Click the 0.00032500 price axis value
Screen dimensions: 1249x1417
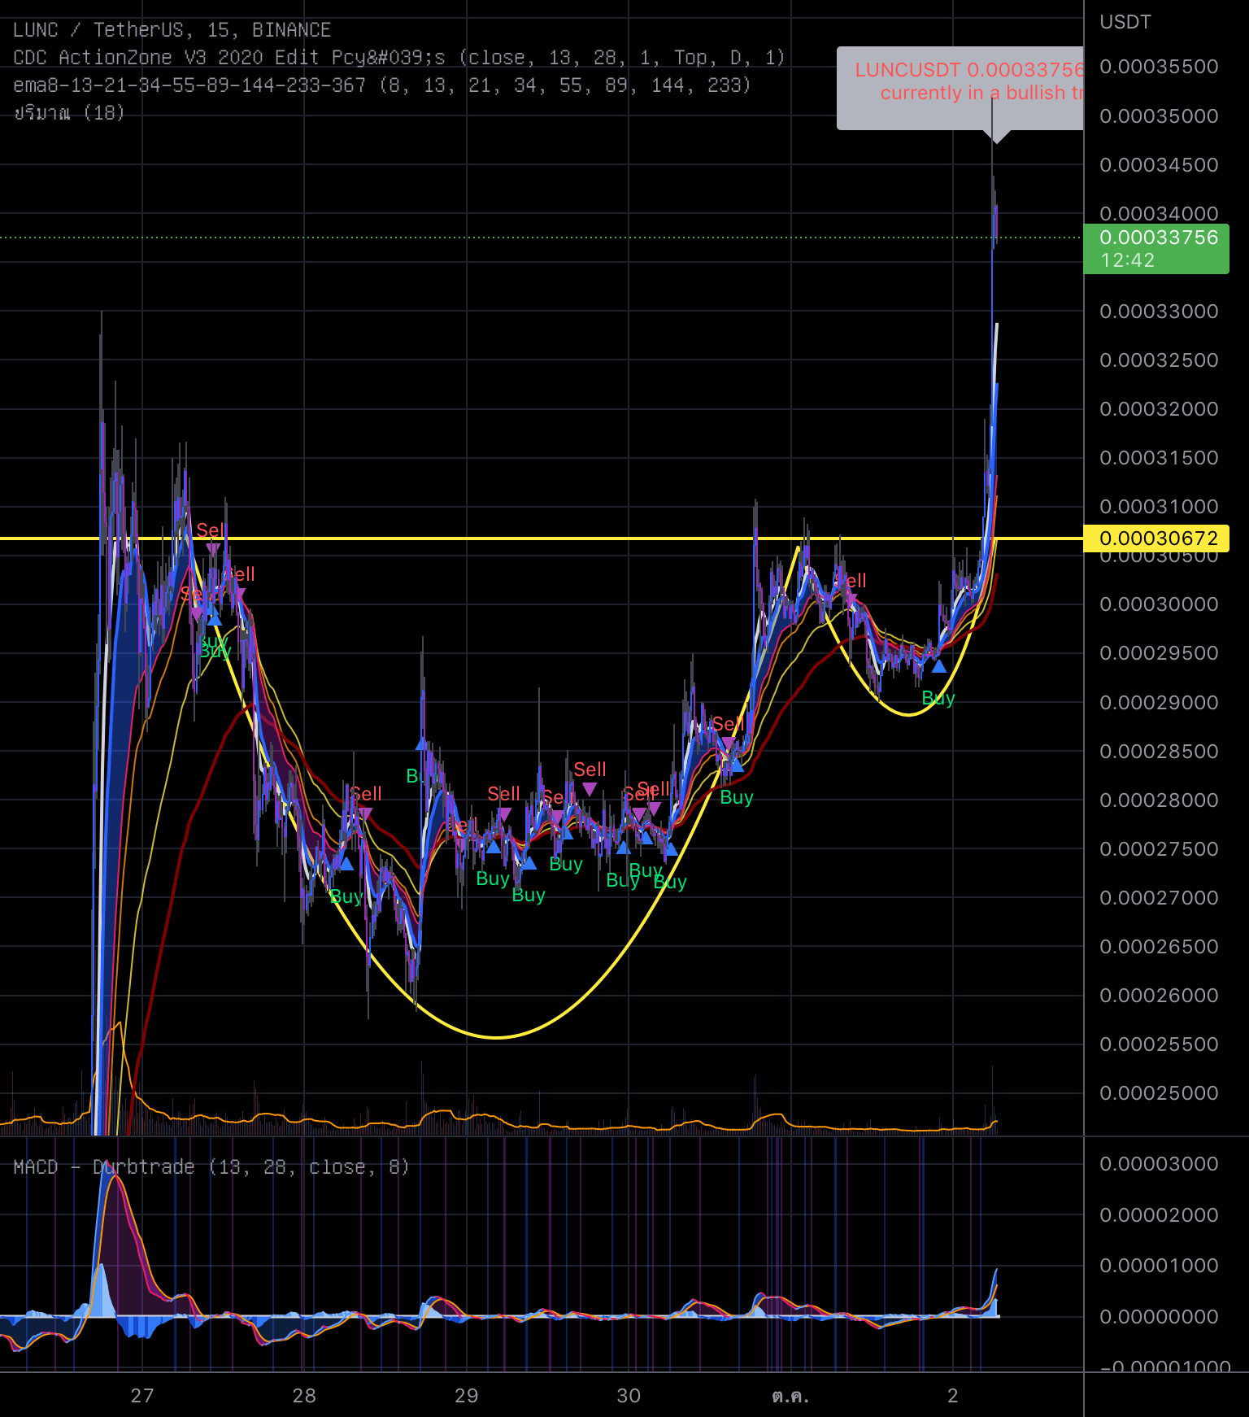click(1159, 360)
